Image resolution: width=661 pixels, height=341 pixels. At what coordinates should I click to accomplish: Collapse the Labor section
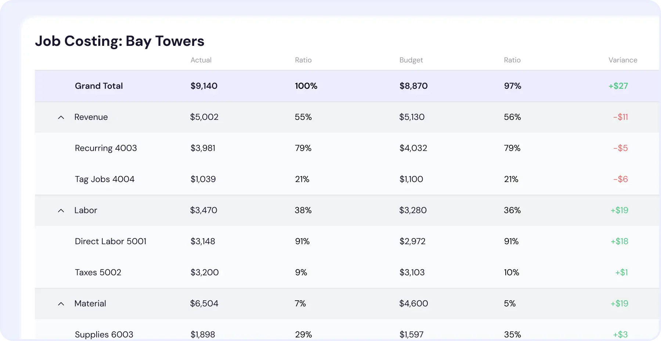(61, 210)
